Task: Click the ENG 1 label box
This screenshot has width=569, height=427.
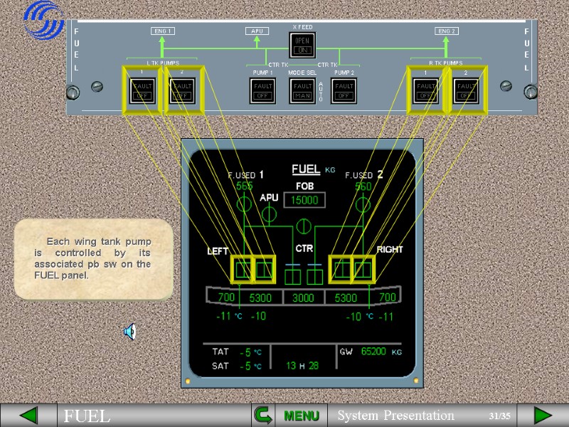Action: coord(163,31)
